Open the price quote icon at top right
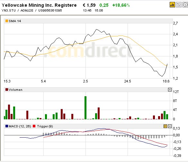The image size is (188, 162). (185, 5)
